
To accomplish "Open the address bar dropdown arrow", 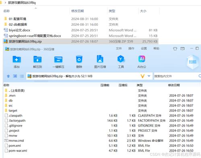I will pos(149,76).
